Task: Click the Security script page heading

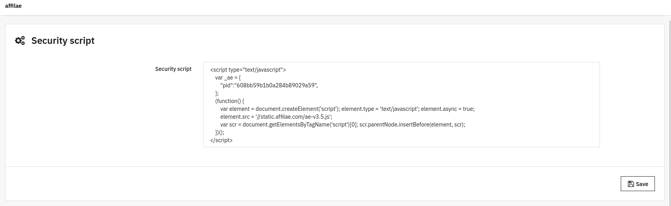Action: (x=63, y=41)
